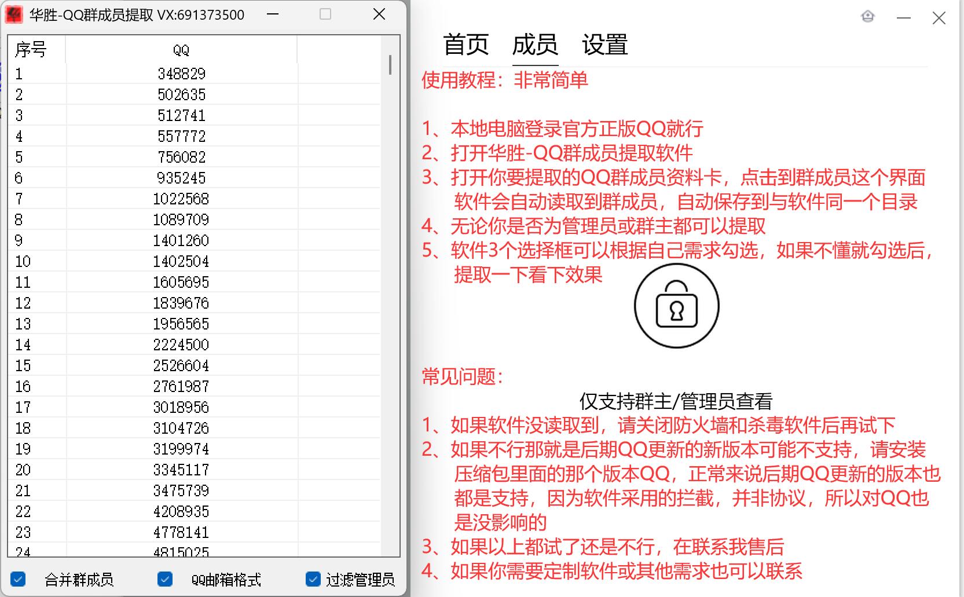The height and width of the screenshot is (597, 964).
Task: Click the 华胜 red app logo icon
Action: coord(14,14)
